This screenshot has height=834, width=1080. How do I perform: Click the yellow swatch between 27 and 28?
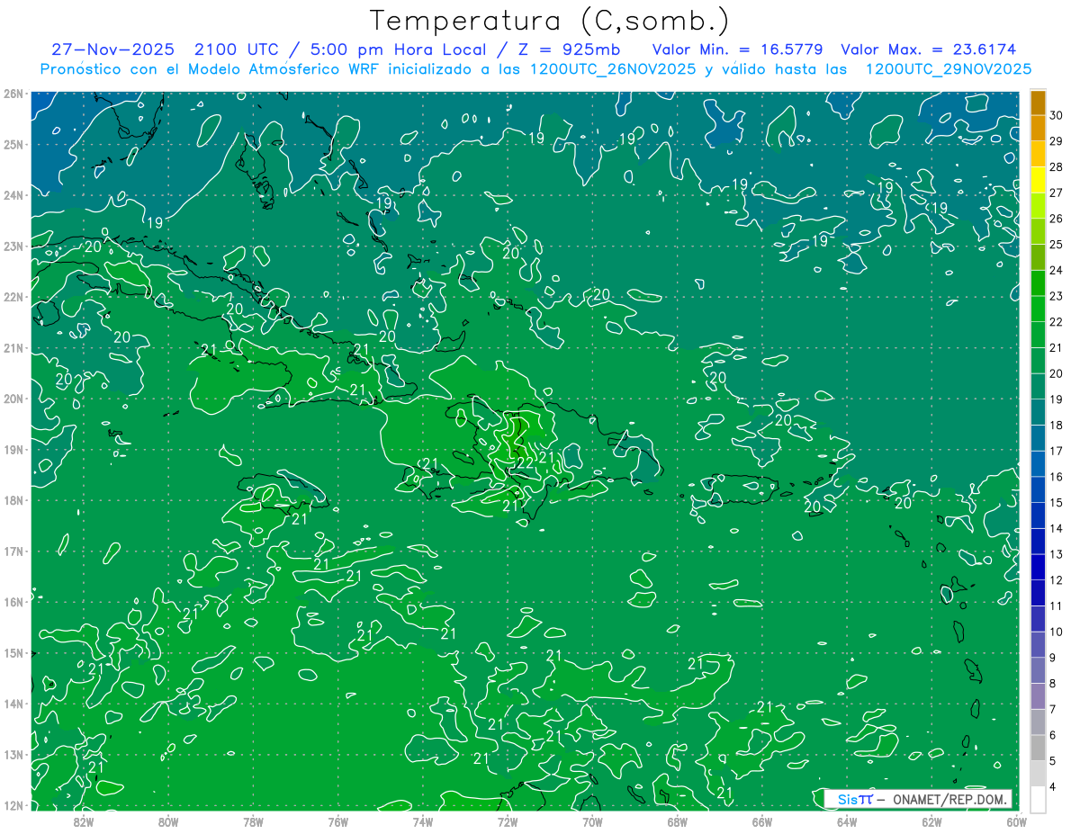1038,179
